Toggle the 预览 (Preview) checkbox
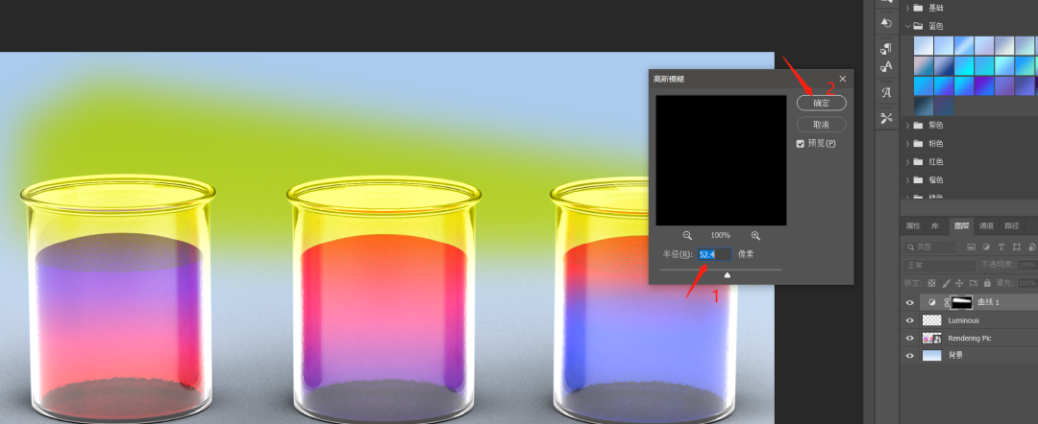The width and height of the screenshot is (1038, 424). coord(801,143)
